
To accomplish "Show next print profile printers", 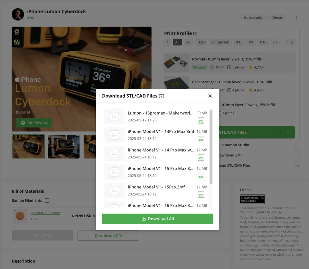I will click(292, 42).
